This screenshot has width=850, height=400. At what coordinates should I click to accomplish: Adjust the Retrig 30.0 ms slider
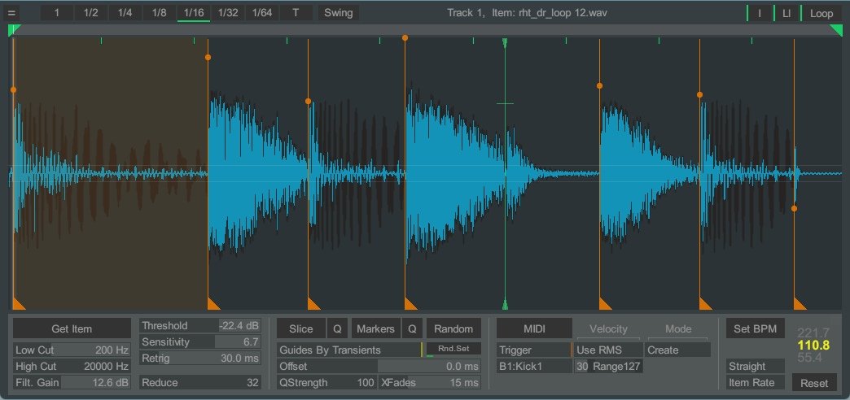point(200,359)
